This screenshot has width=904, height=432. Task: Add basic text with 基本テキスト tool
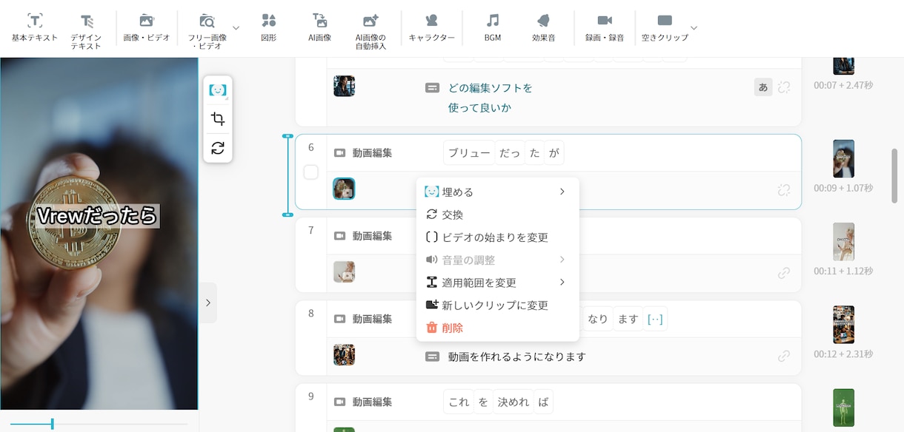point(35,27)
